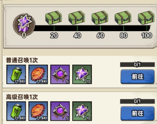The height and width of the screenshot is (124, 157).
Task: Open the green chest at milestone 100
Action: (x=146, y=18)
